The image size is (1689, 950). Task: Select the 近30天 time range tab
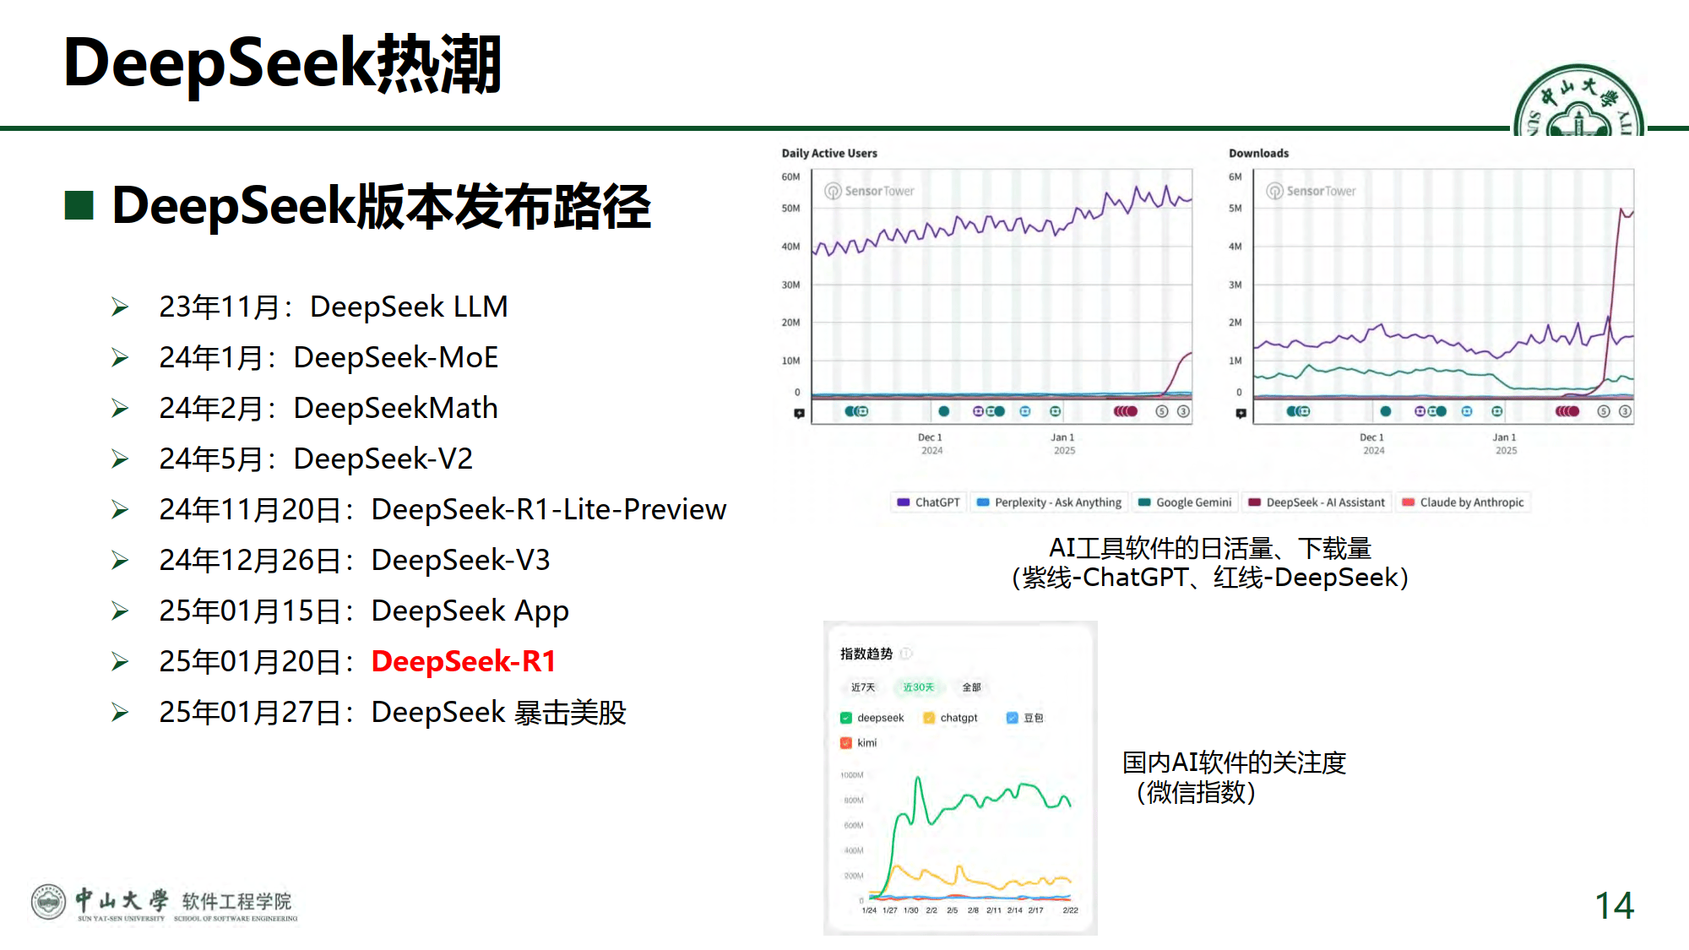click(918, 687)
